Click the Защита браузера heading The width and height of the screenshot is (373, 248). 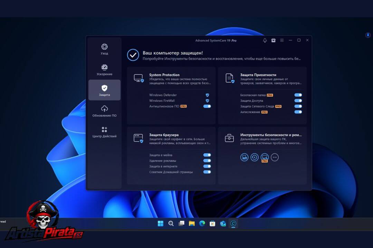pyautogui.click(x=164, y=135)
